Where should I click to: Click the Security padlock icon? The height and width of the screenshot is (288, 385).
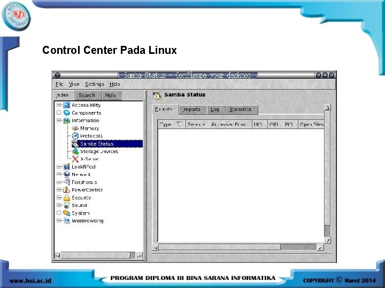pos(66,198)
